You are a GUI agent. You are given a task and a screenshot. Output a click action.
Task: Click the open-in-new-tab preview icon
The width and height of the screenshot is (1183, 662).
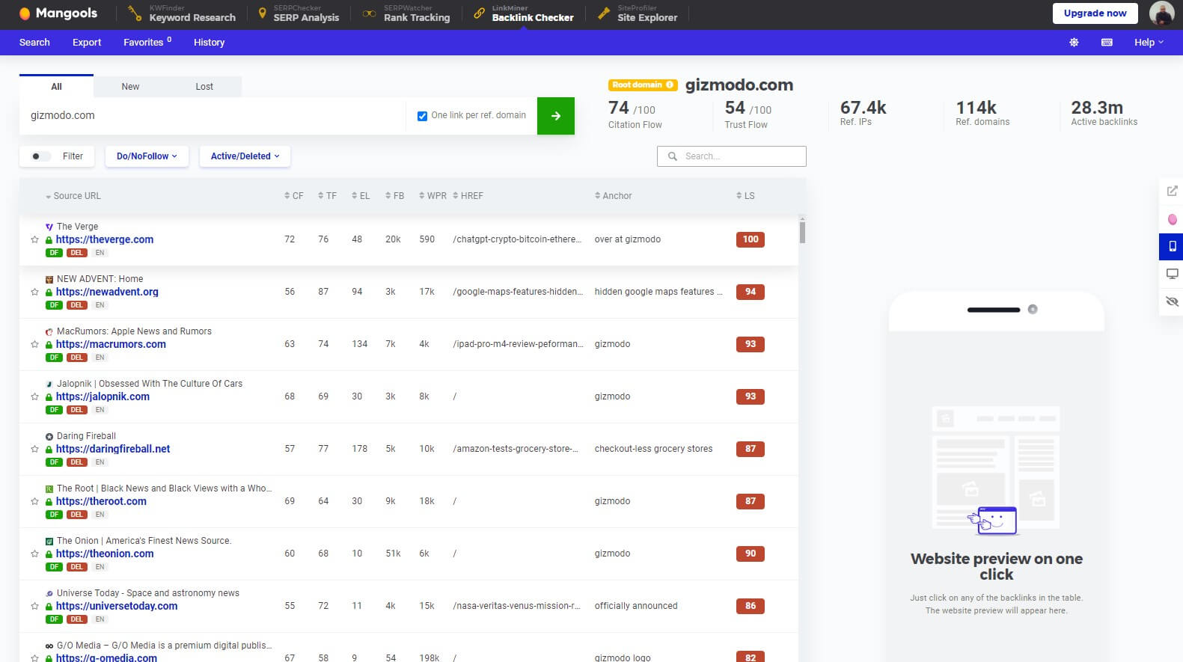1172,191
